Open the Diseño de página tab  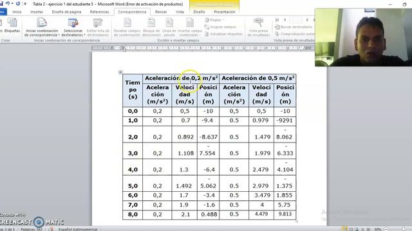(x=66, y=12)
